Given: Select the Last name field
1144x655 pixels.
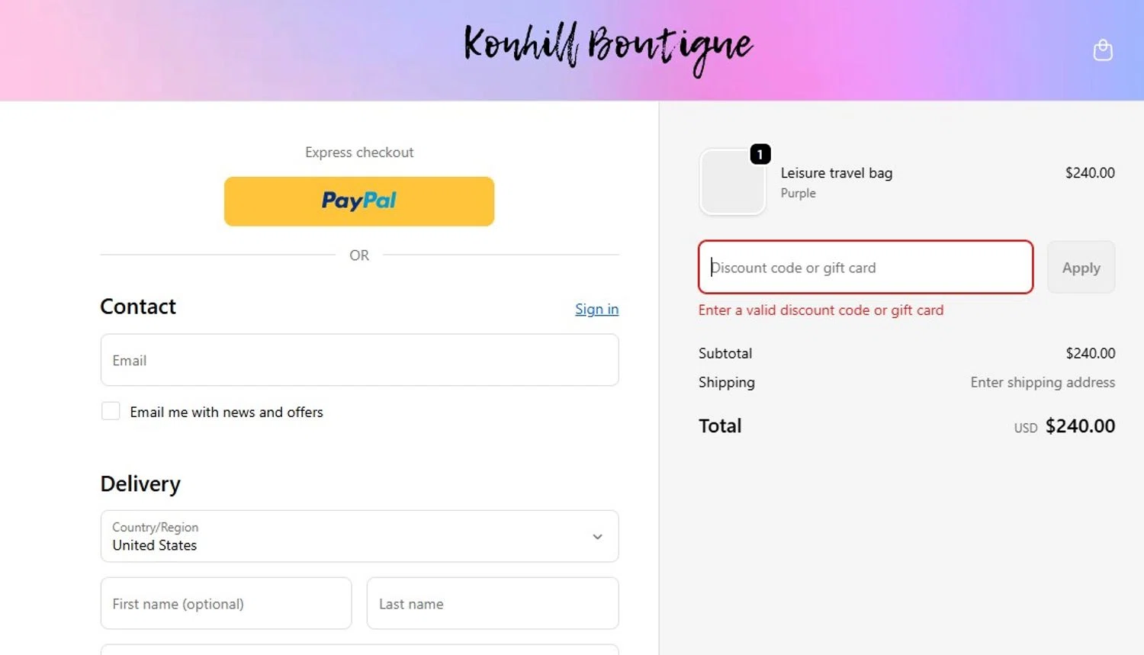Looking at the screenshot, I should point(492,603).
